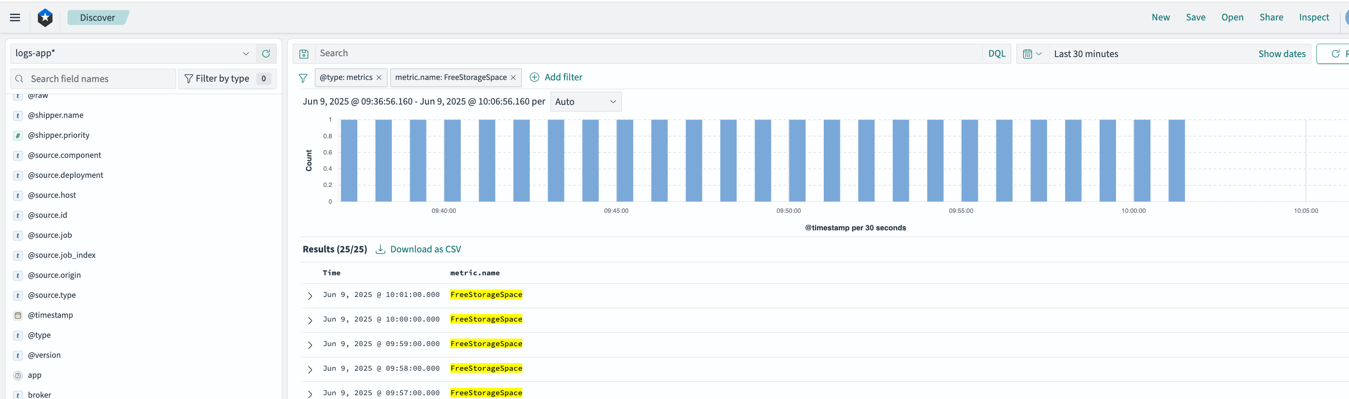The height and width of the screenshot is (399, 1349).
Task: Expand the 10:01:00.000 result row
Action: [310, 296]
